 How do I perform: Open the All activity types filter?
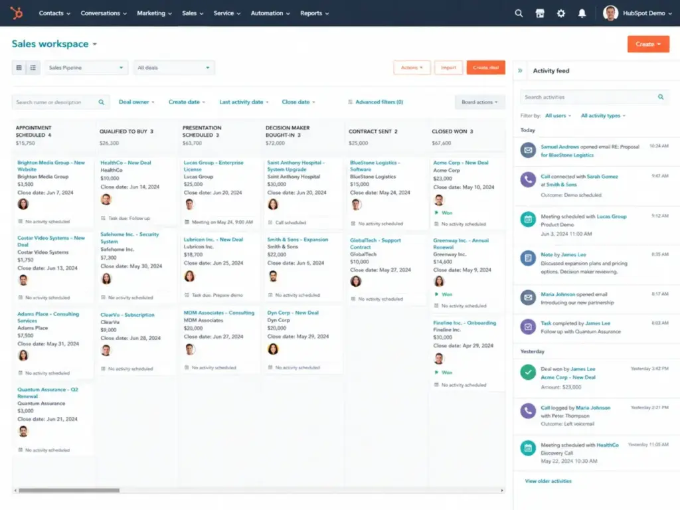click(x=603, y=116)
